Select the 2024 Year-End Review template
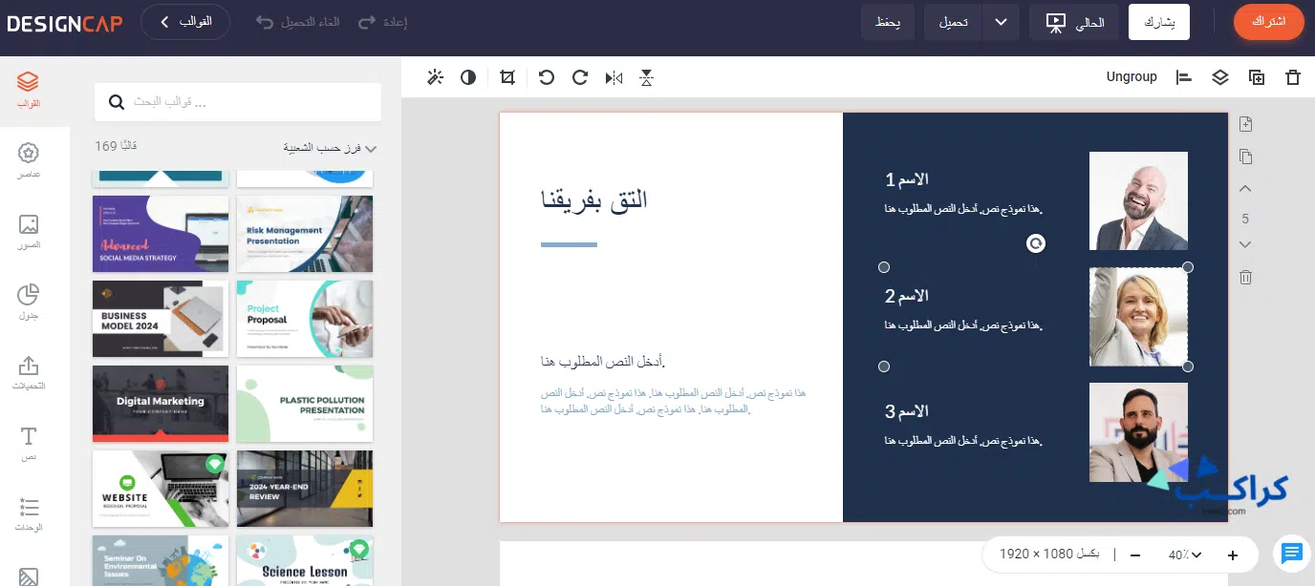This screenshot has height=586, width=1315. tap(305, 489)
